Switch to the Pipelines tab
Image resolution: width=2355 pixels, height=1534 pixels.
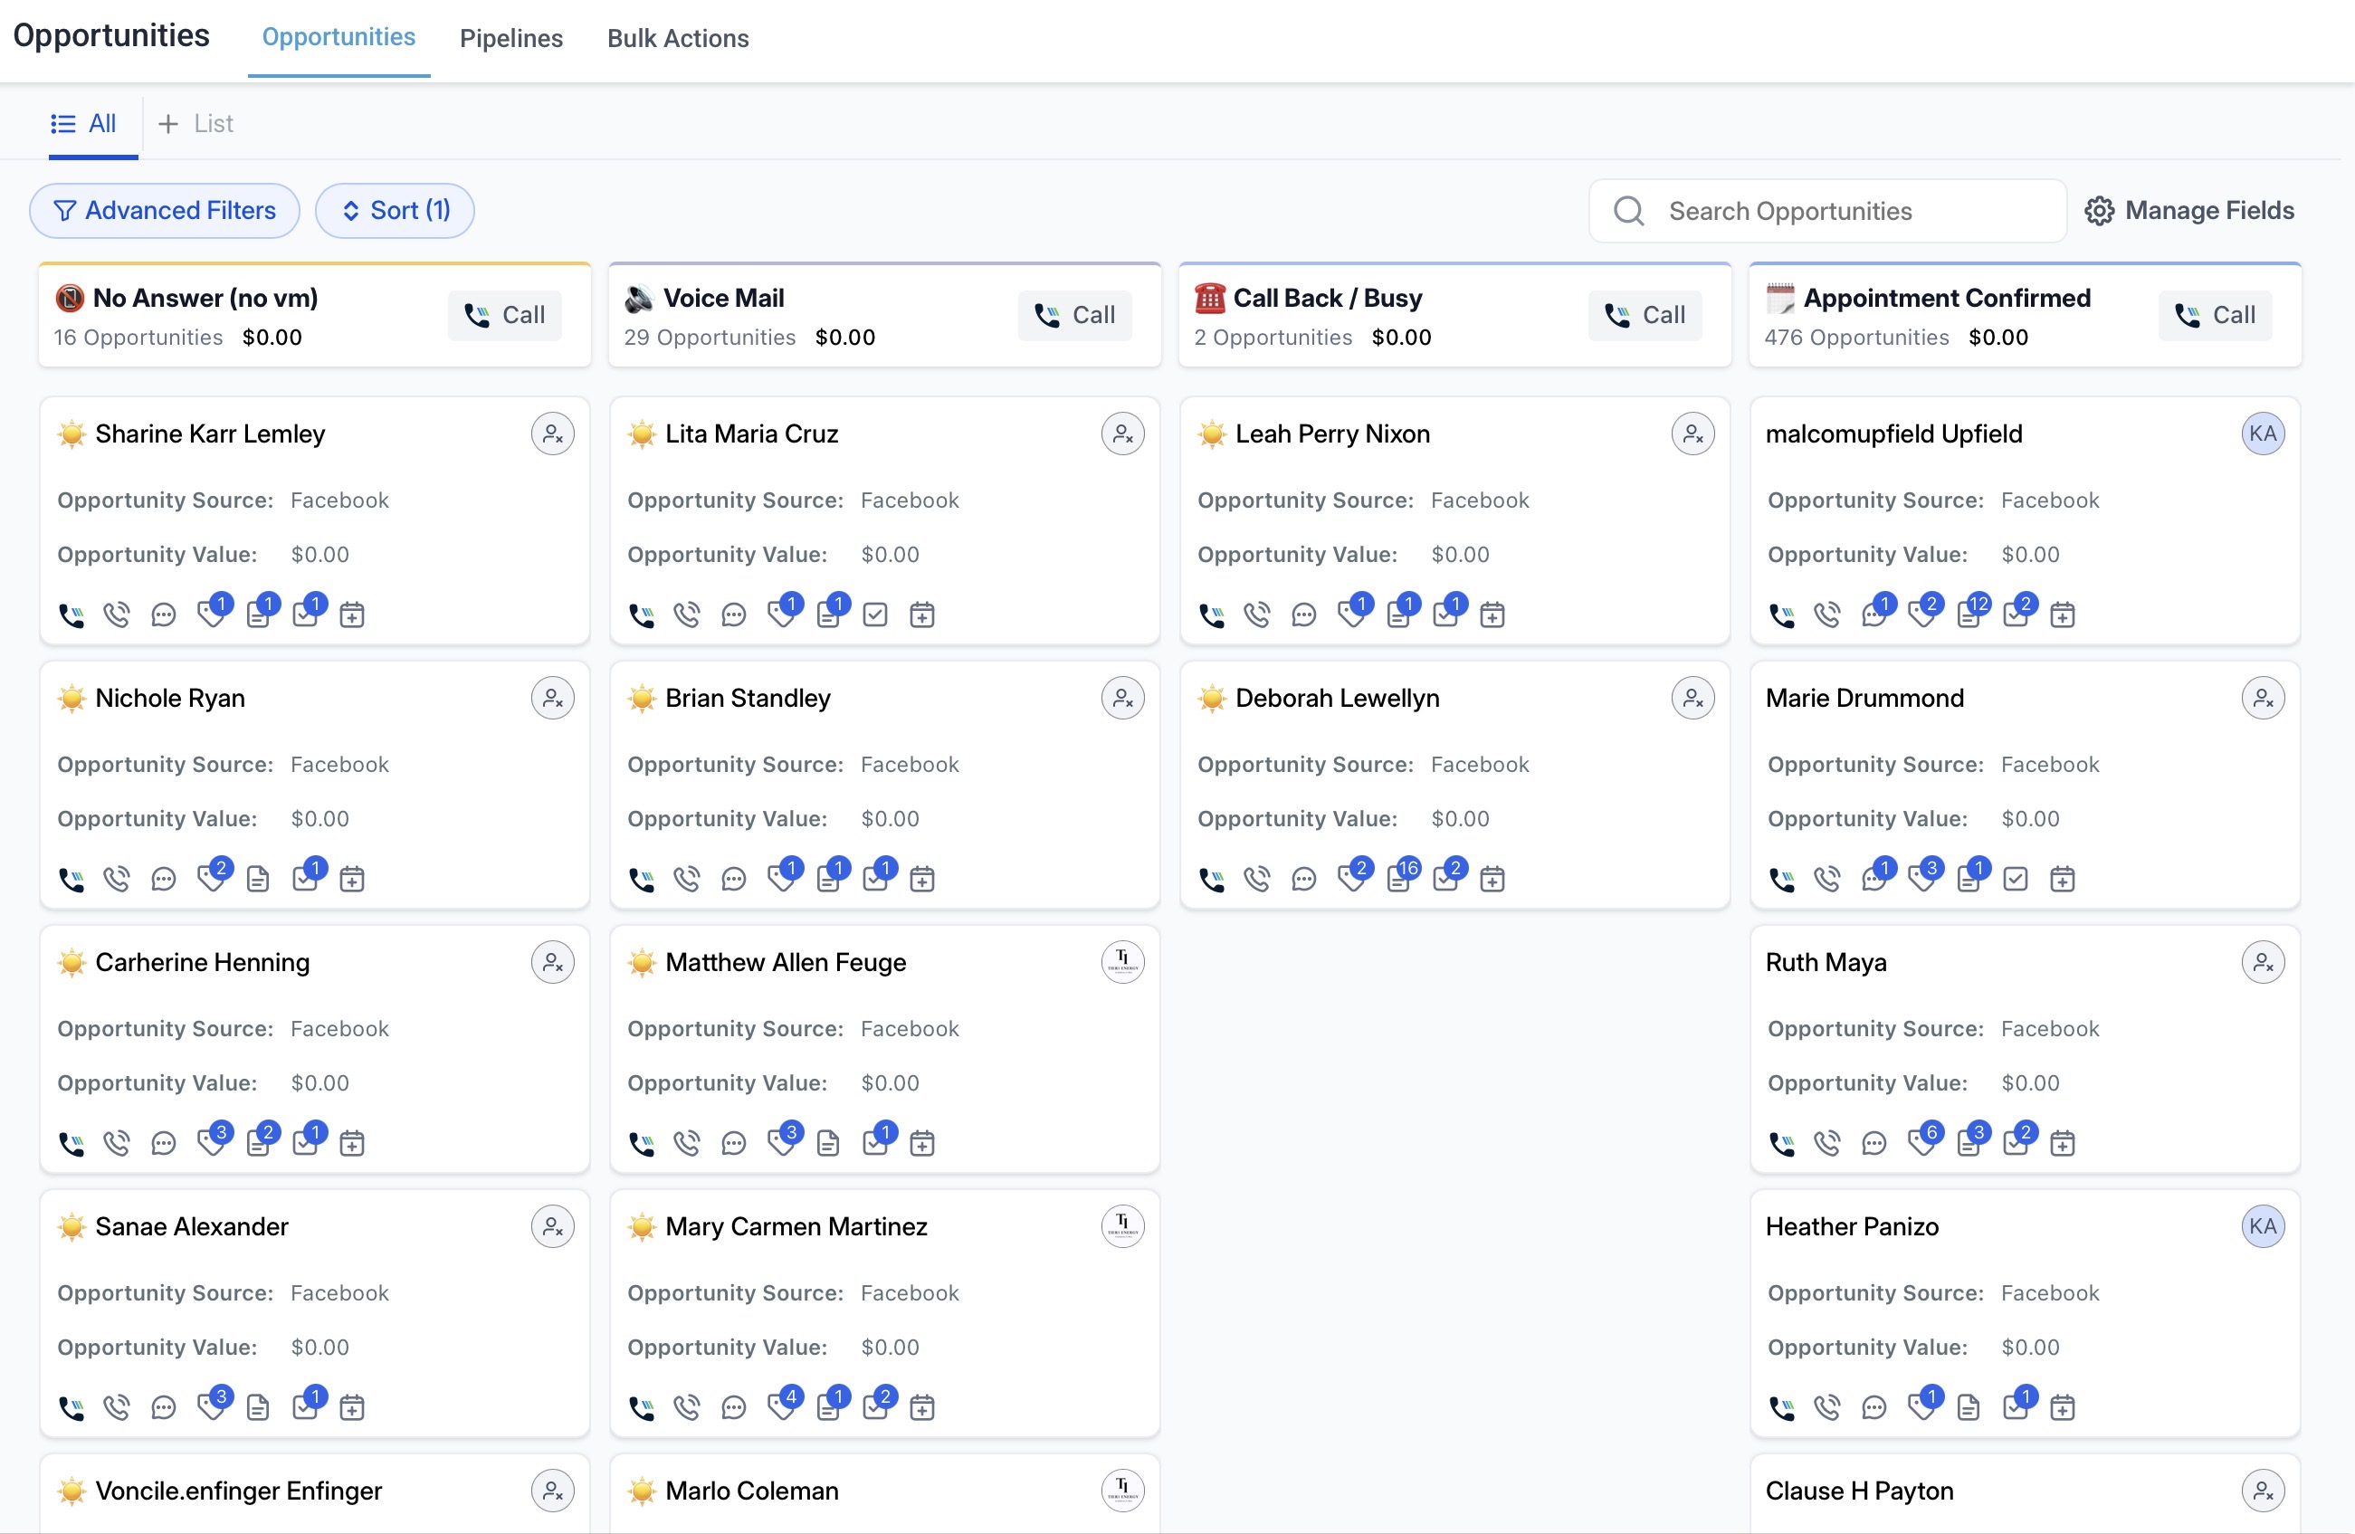pyautogui.click(x=510, y=39)
